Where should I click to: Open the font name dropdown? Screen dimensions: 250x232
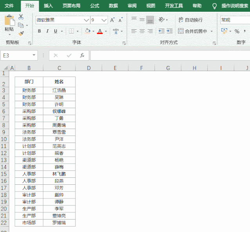coord(86,20)
